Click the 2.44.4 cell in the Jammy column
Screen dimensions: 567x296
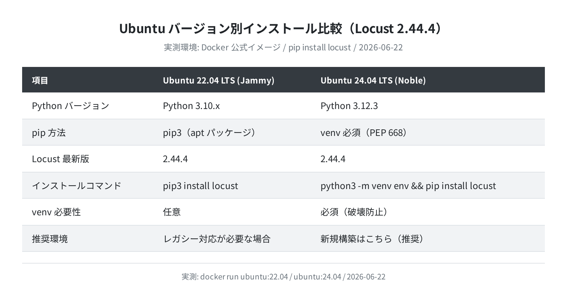pyautogui.click(x=175, y=159)
